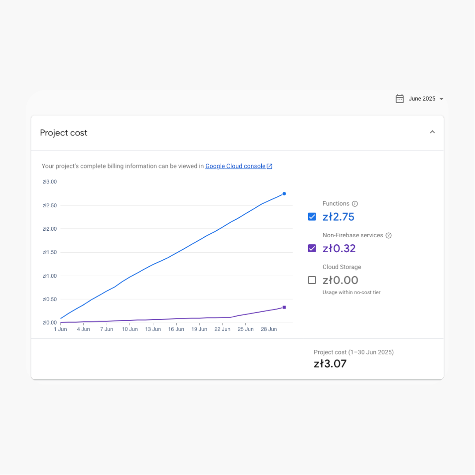Screen dimensions: 475x475
Task: Click the Cloud Storage label
Action: (342, 267)
